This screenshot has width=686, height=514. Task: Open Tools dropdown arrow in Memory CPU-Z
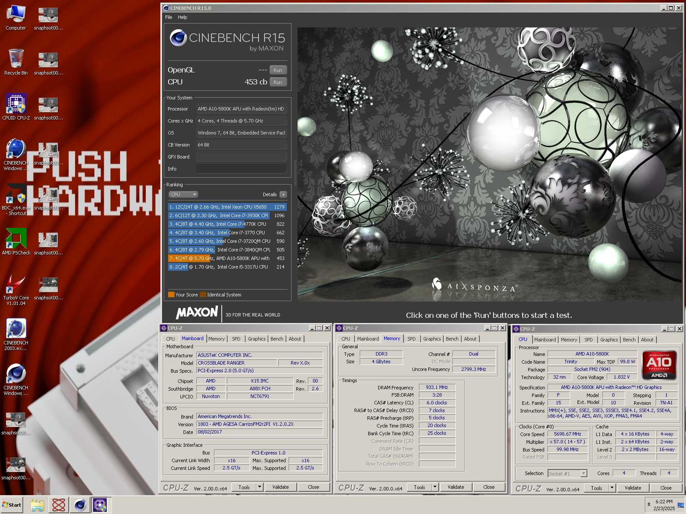click(x=435, y=487)
